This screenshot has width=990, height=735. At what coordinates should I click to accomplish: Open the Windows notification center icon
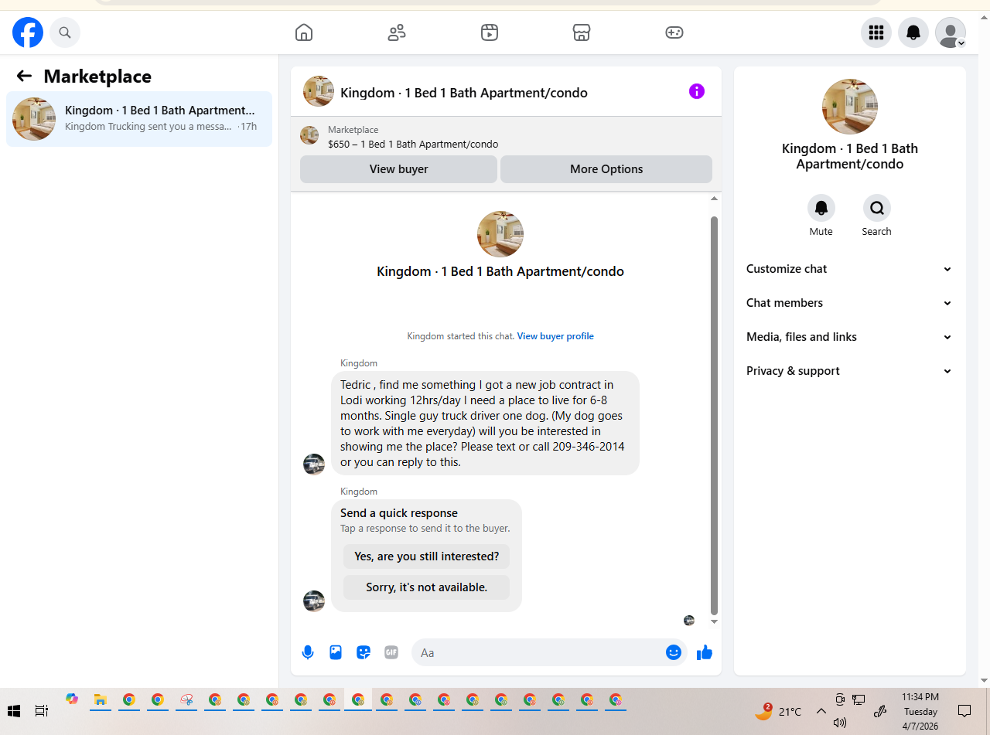pyautogui.click(x=964, y=711)
